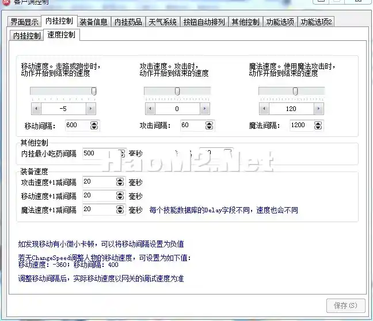Click the 移动间隔 spinner arrows
The width and height of the screenshot is (373, 321).
point(94,125)
